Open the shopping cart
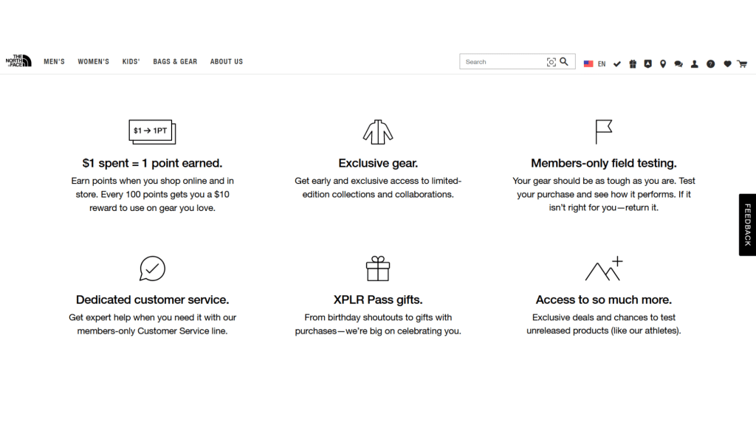 pos(742,63)
